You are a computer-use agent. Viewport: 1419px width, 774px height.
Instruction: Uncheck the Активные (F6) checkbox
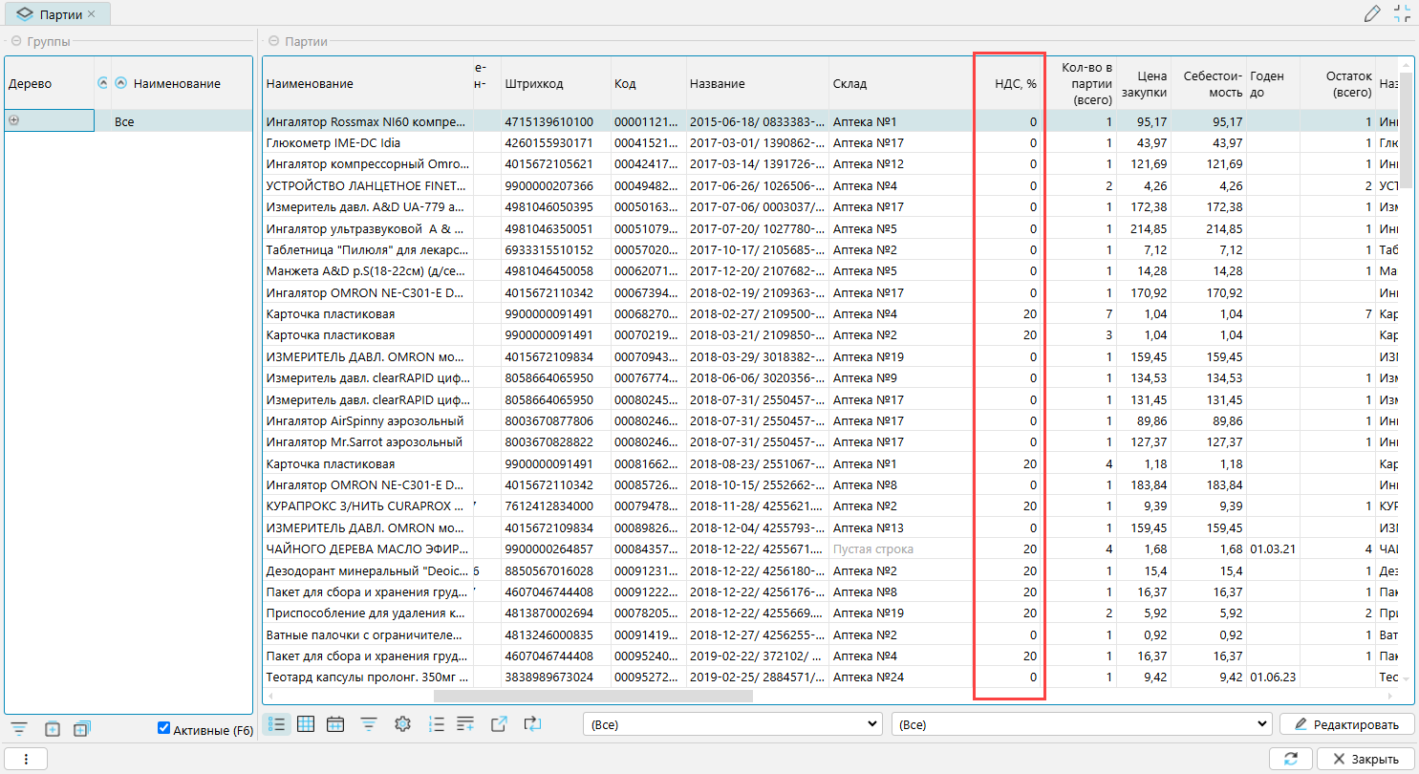164,729
